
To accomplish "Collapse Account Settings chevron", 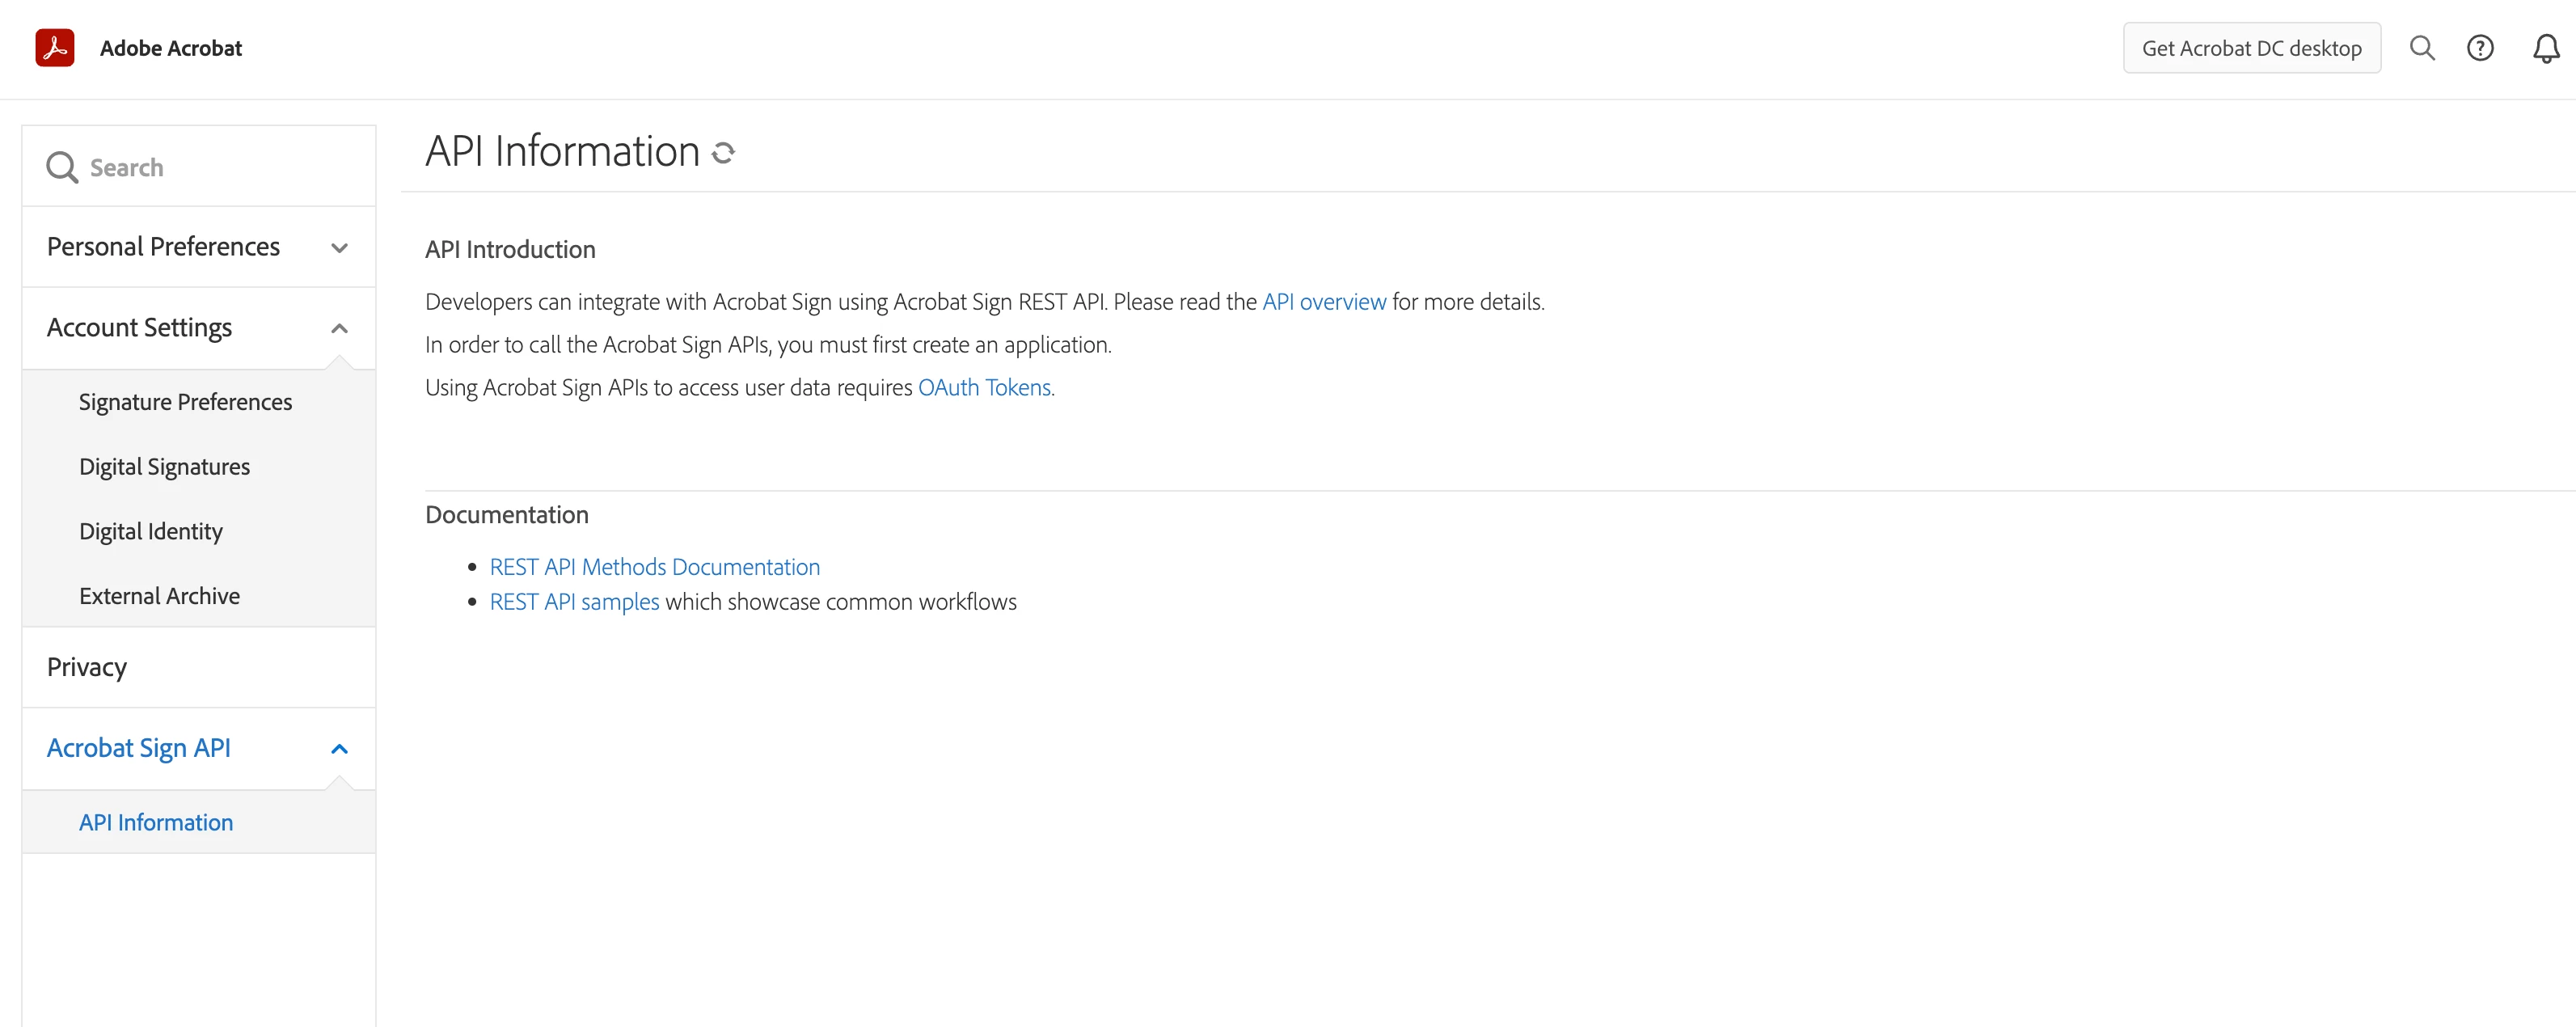I will pos(339,328).
